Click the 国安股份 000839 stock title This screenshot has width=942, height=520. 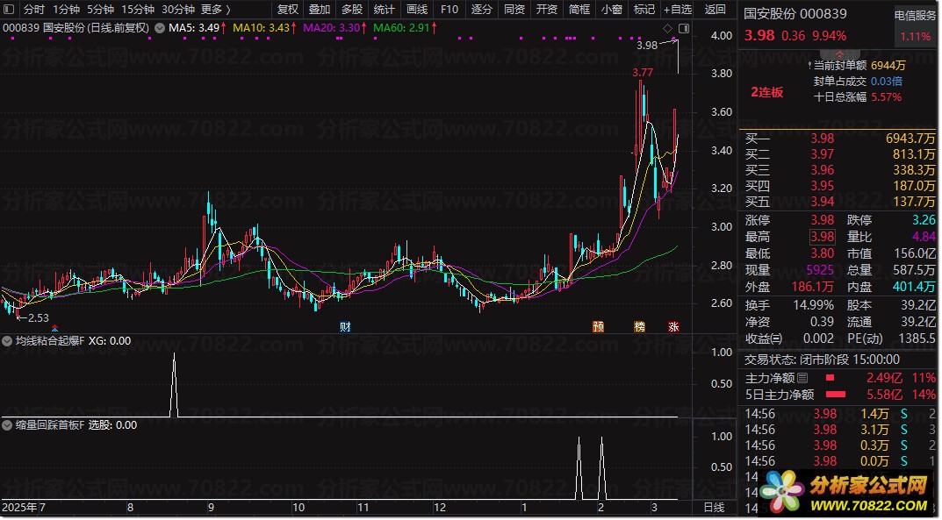[x=795, y=14]
